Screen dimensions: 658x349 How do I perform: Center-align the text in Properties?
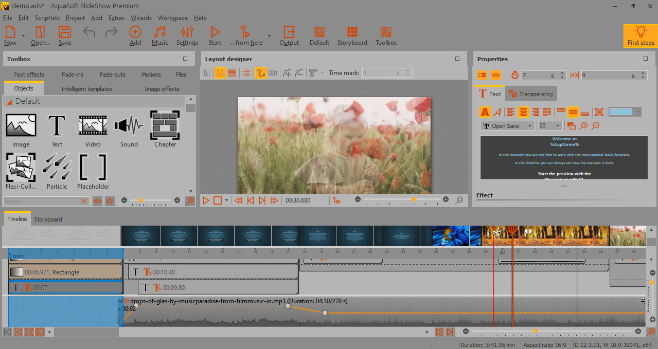point(523,112)
